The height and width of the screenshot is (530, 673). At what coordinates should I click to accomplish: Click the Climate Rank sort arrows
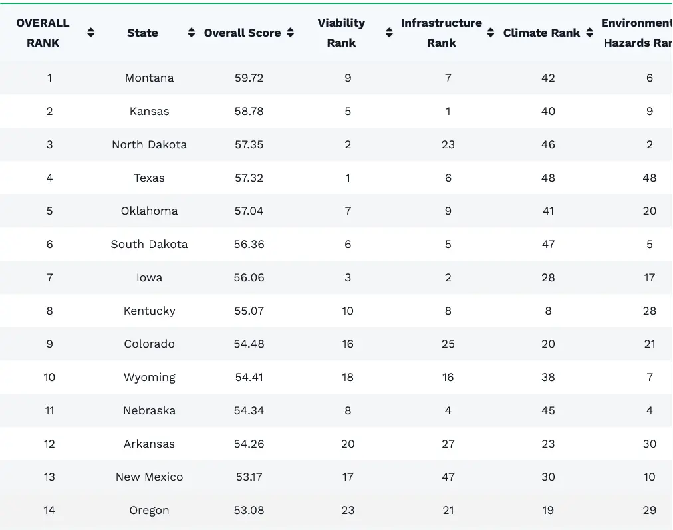pos(590,33)
